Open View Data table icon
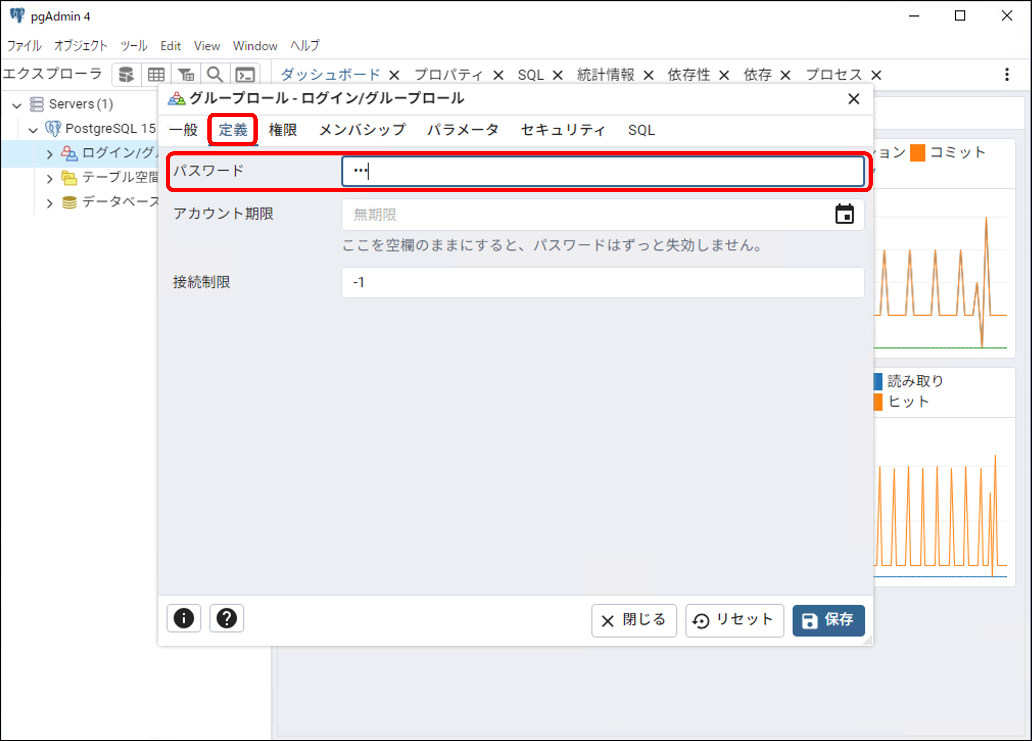Image resolution: width=1032 pixels, height=741 pixels. pos(156,74)
